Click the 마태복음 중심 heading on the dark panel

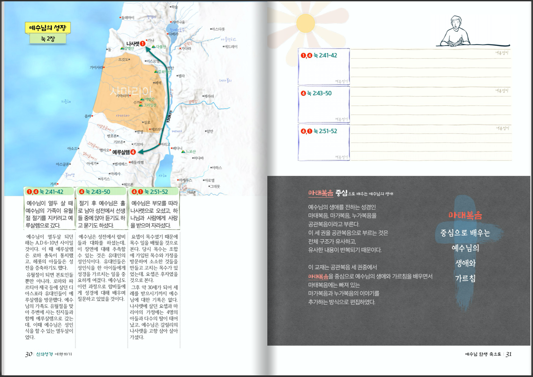[328, 193]
